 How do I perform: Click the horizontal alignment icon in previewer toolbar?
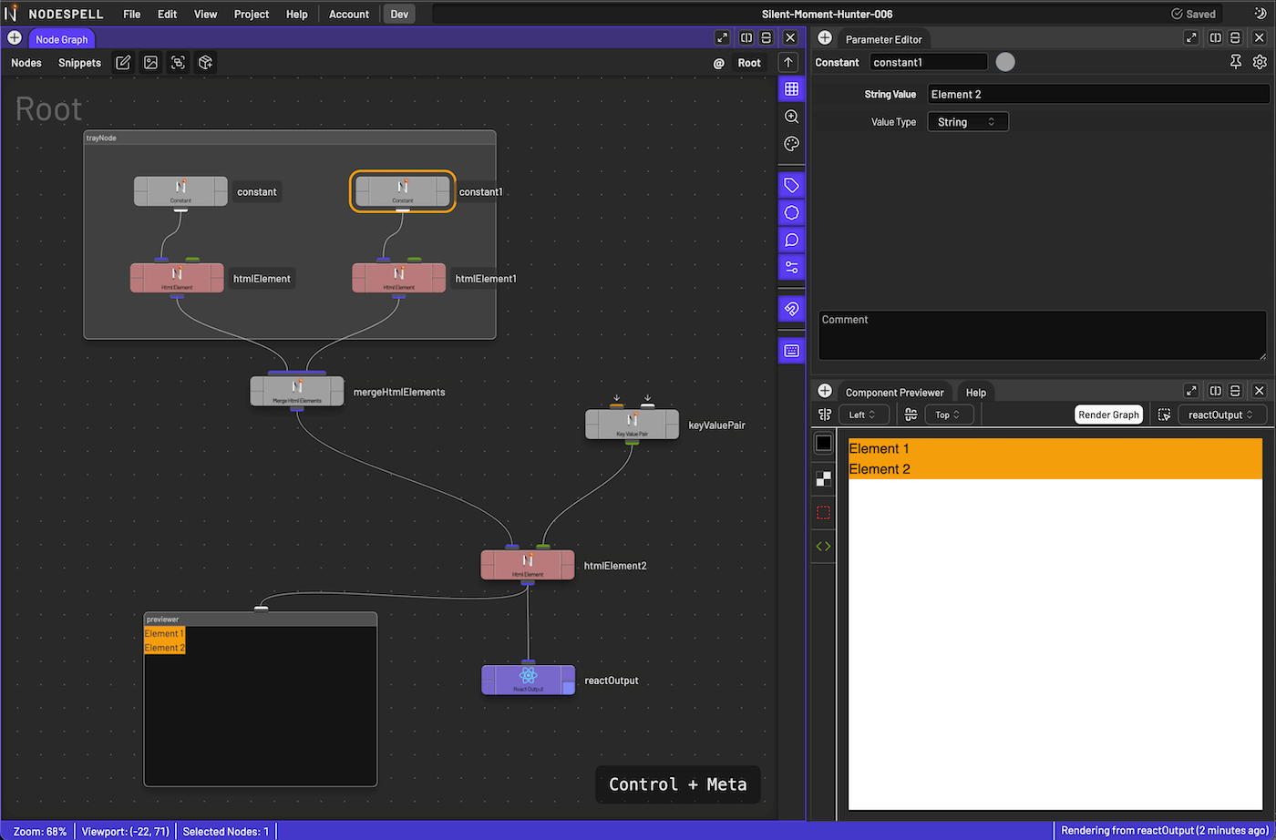825,415
